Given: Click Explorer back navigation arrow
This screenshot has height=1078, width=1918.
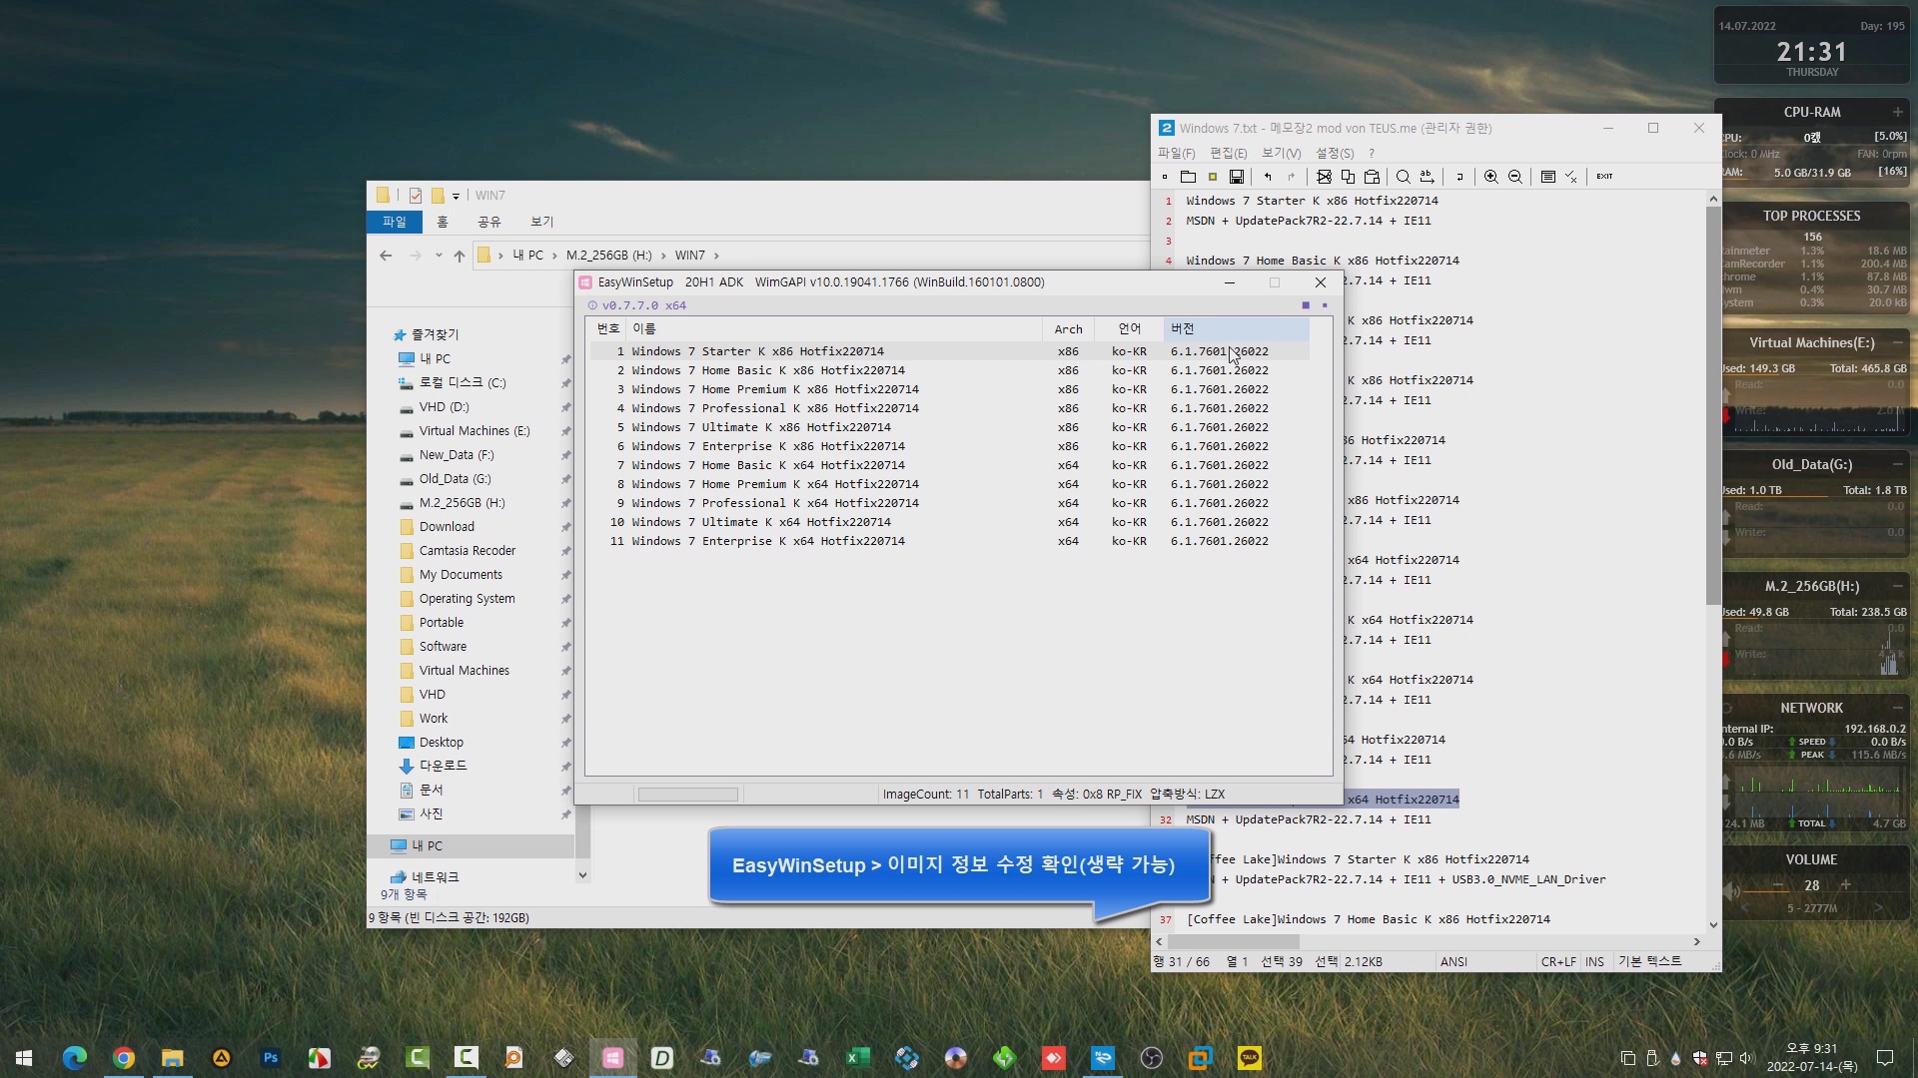Looking at the screenshot, I should coord(386,256).
